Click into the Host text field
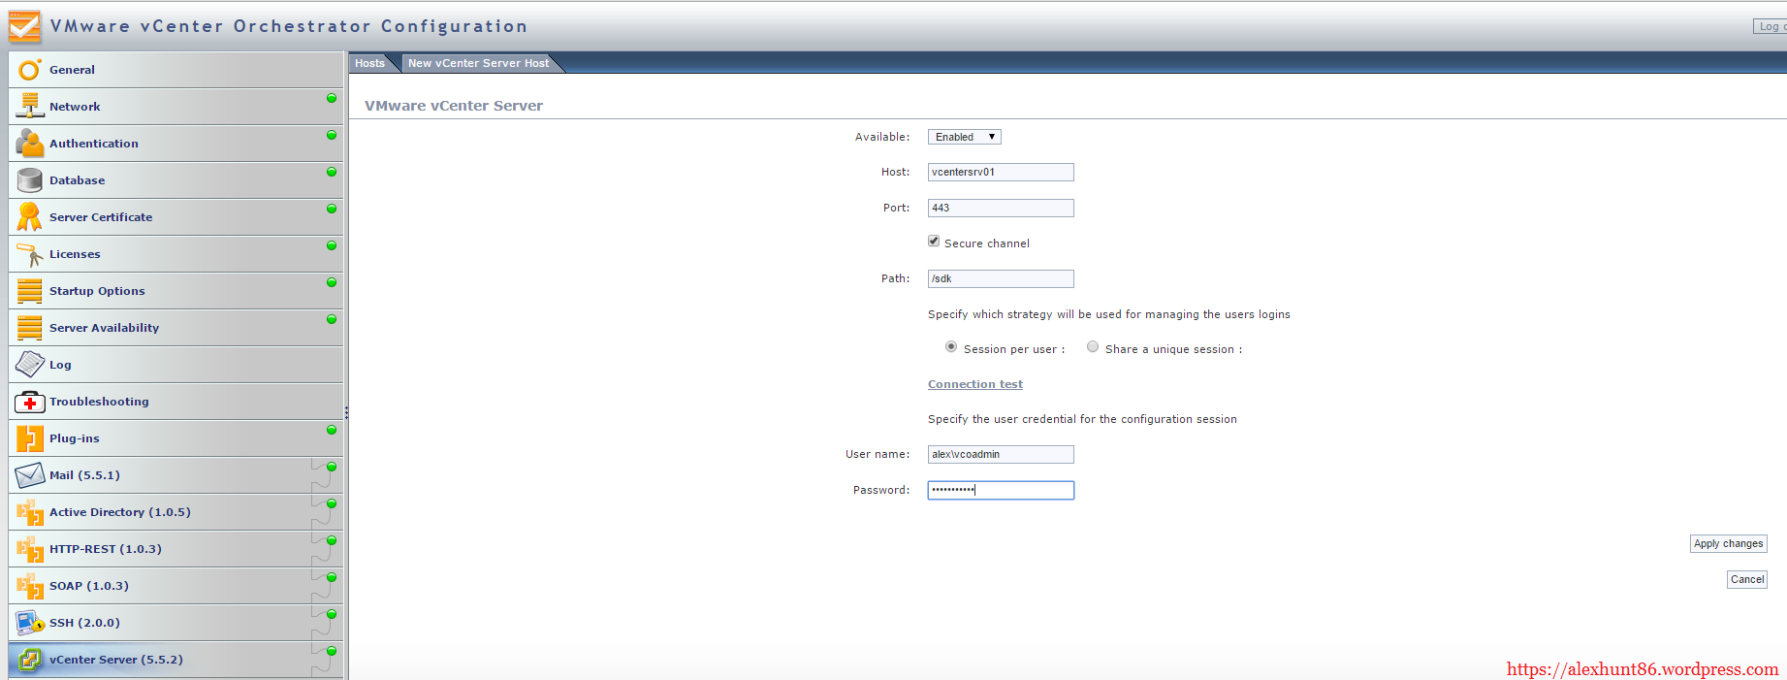Screen dimensions: 1787x680 point(1000,172)
